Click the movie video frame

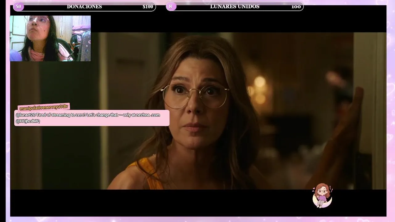click(x=198, y=111)
